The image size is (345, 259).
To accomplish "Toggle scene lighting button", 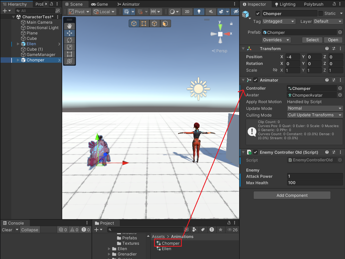I will coord(199,12).
